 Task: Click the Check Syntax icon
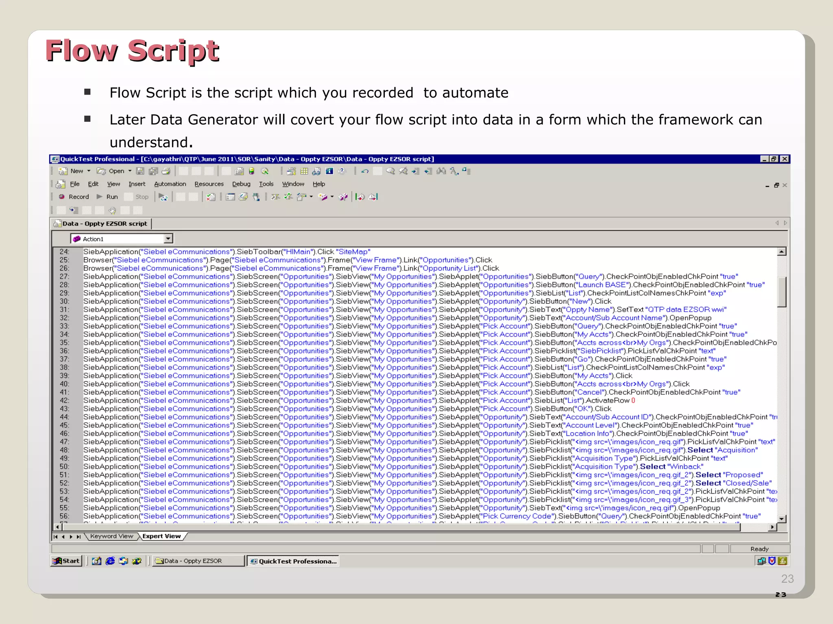211,197
